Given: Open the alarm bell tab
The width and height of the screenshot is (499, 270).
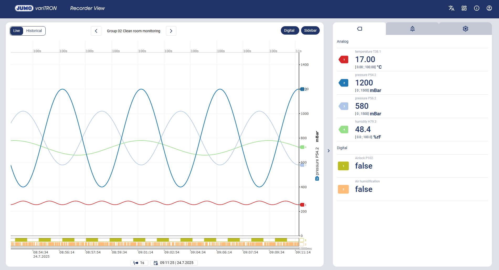Looking at the screenshot, I should point(412,29).
